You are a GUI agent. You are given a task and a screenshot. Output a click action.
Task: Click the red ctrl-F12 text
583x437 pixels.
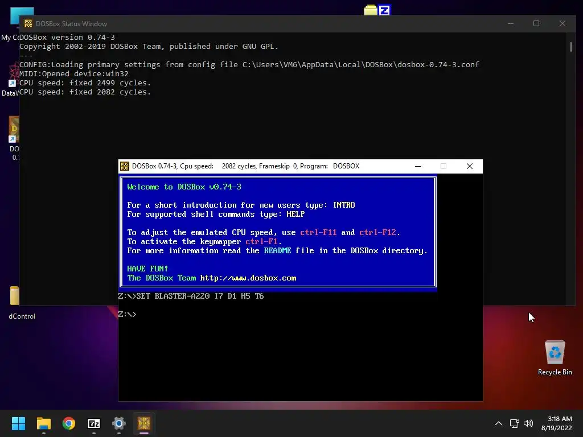coord(378,233)
